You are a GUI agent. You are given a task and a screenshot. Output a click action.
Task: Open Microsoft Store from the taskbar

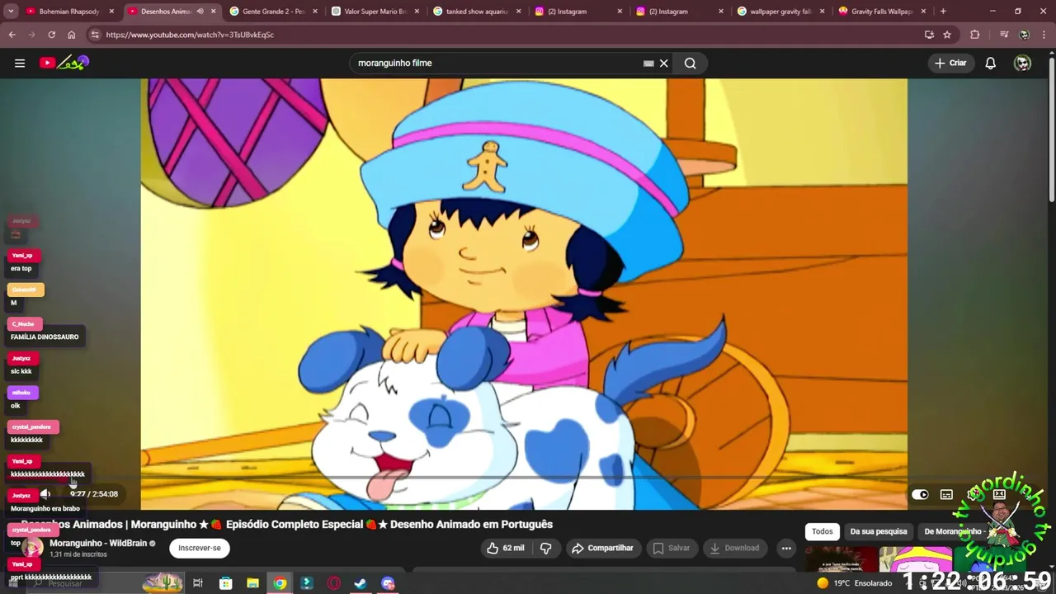click(225, 583)
